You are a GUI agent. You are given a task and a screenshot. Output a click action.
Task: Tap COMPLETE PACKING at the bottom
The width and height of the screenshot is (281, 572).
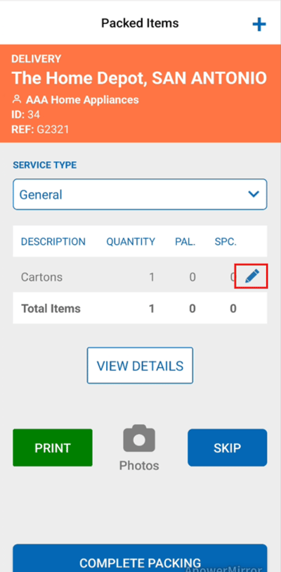[x=140, y=559]
